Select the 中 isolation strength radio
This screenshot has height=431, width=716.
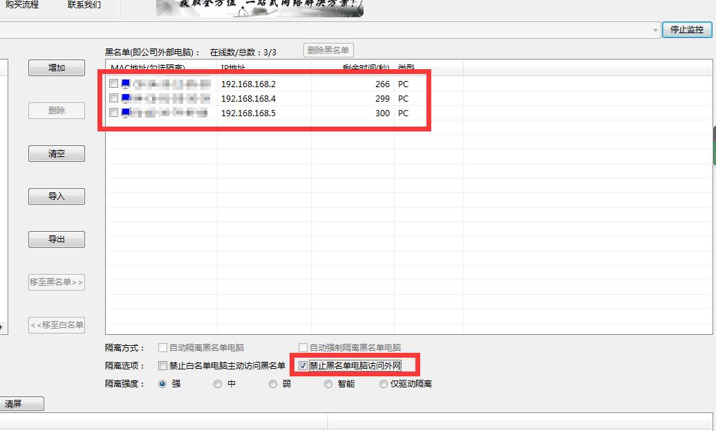tap(218, 384)
